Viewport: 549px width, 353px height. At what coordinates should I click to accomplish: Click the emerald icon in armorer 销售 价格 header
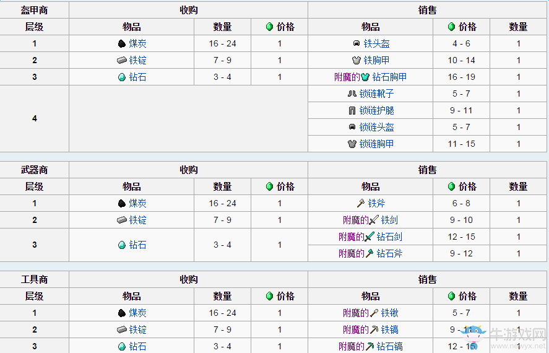click(x=451, y=27)
